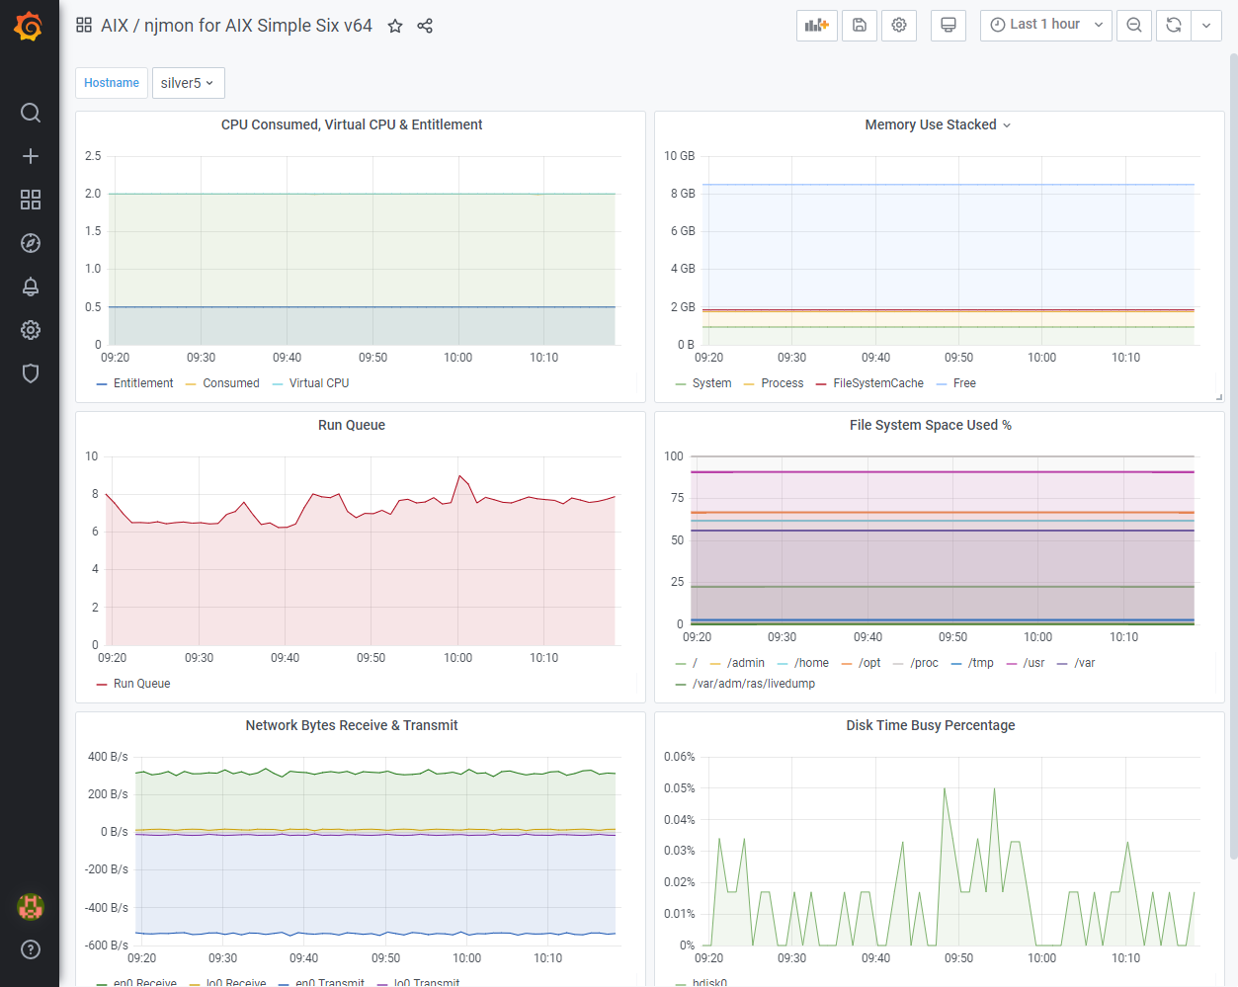Toggle the /home series in legend
The height and width of the screenshot is (987, 1238).
(x=811, y=663)
